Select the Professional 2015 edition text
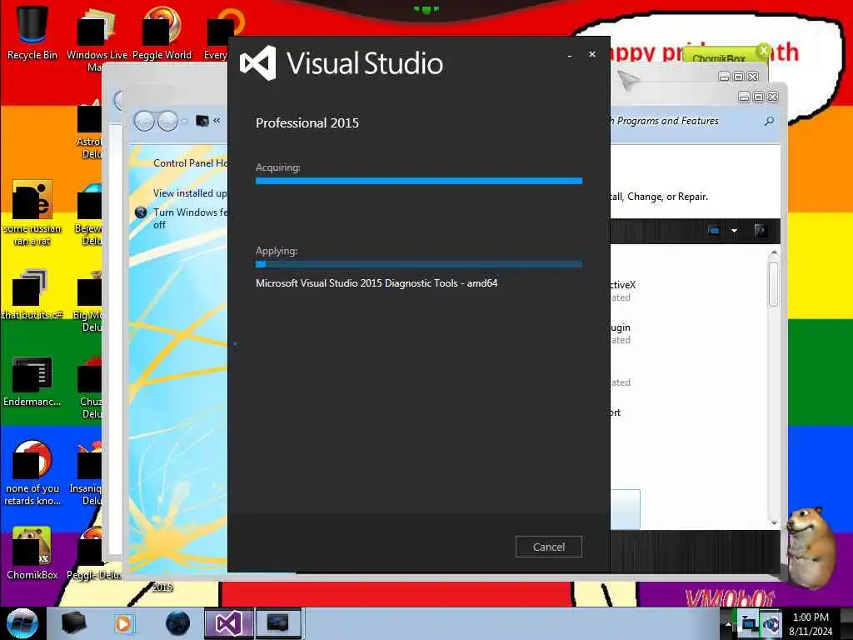Screen dimensions: 853x640 [x=307, y=123]
